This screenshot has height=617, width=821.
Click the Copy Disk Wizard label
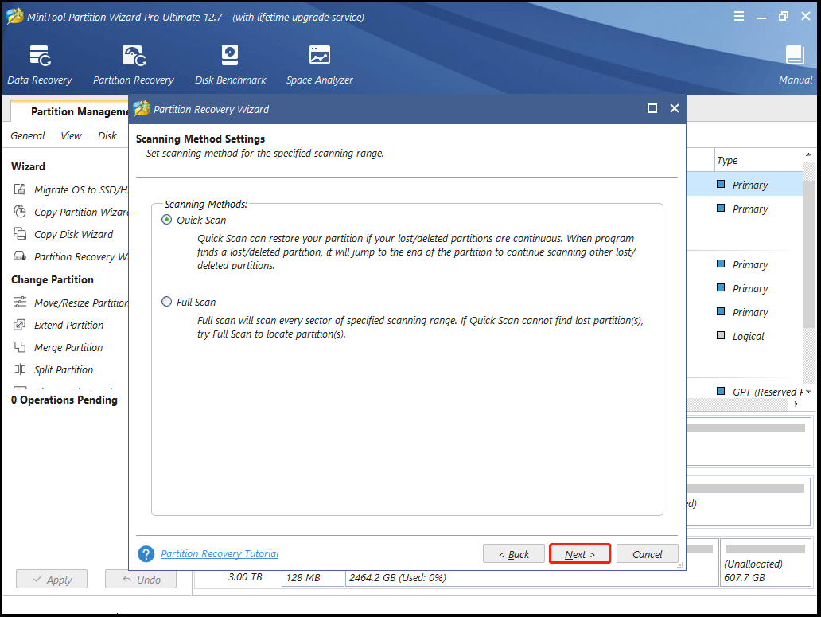pyautogui.click(x=74, y=234)
